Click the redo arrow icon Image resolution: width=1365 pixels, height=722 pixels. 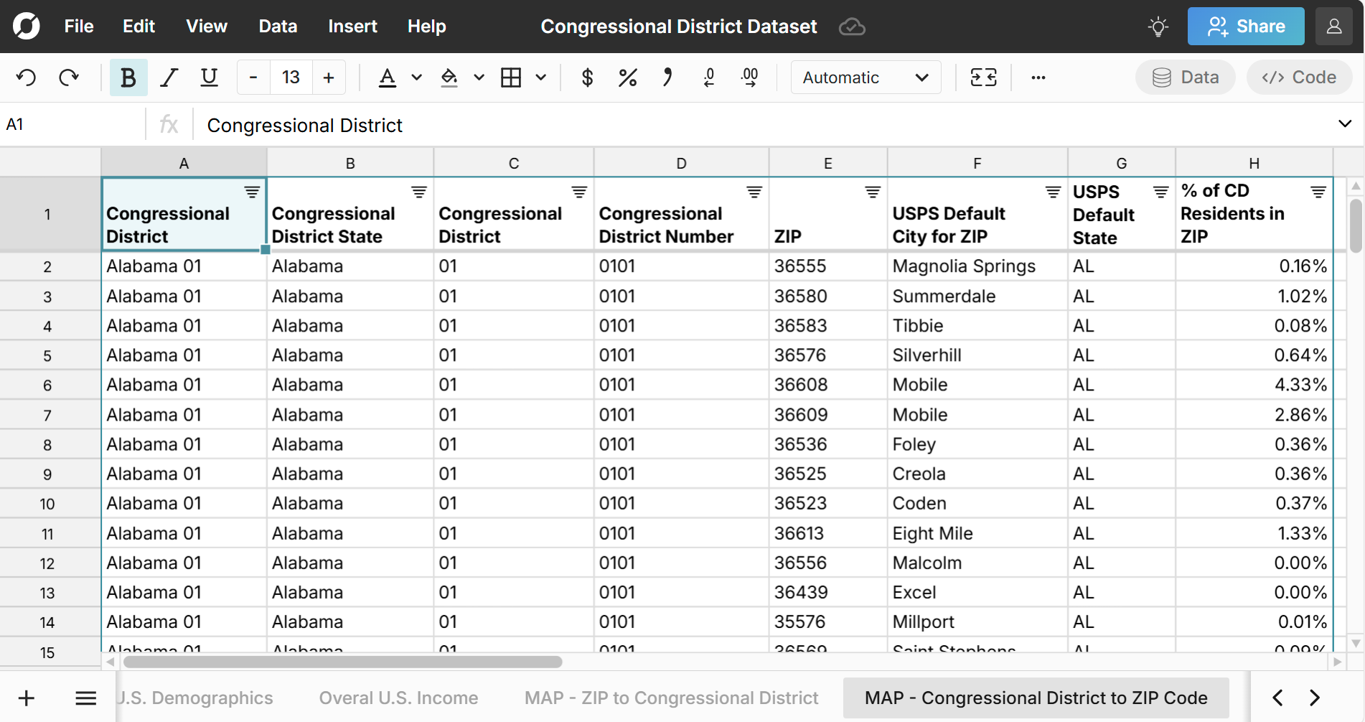69,78
